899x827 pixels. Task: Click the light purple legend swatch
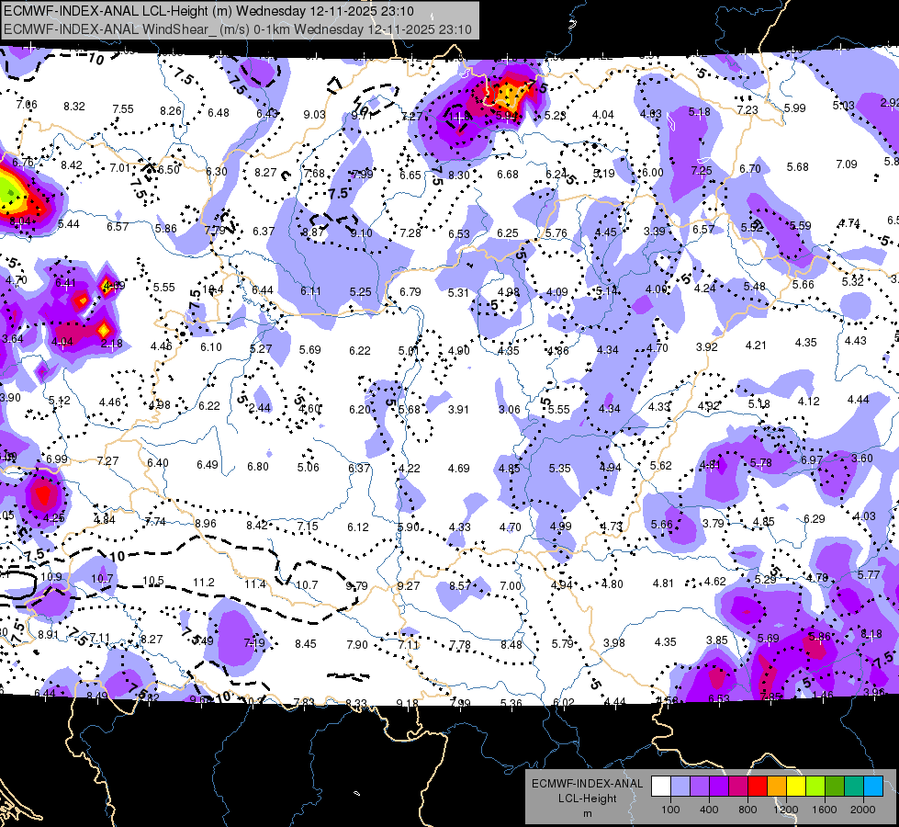point(700,786)
